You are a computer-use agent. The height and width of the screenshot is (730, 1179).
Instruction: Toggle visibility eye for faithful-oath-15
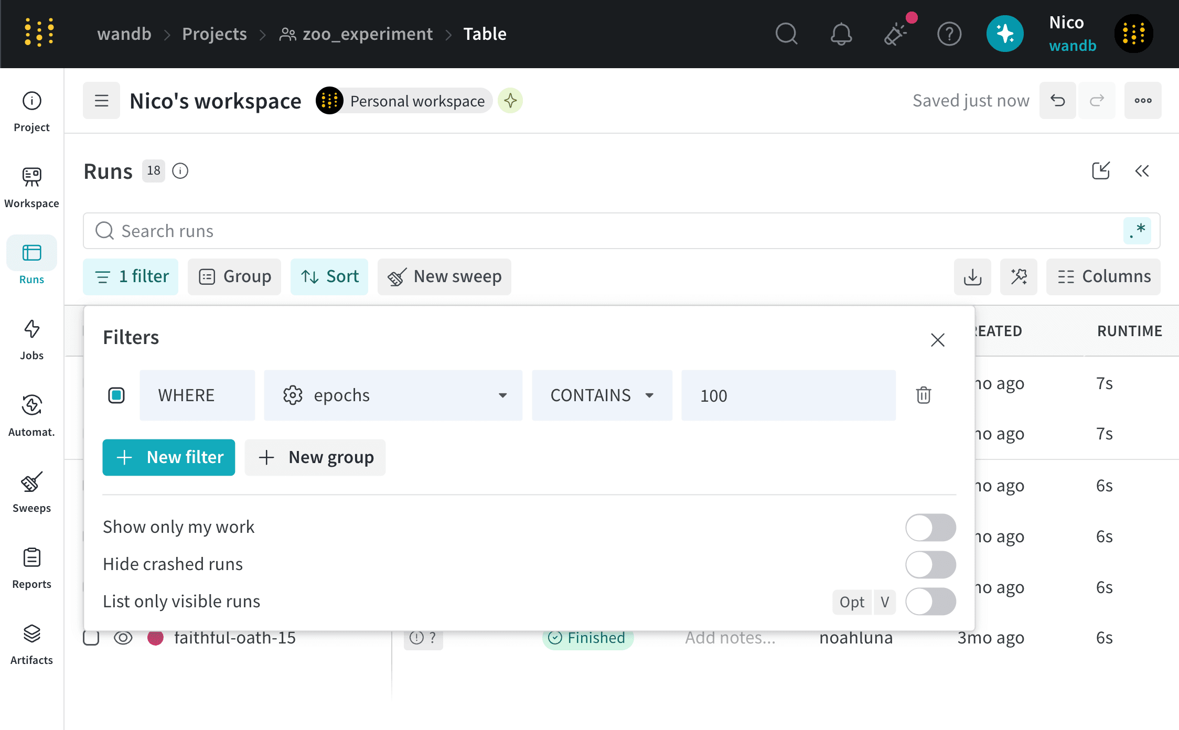click(123, 638)
